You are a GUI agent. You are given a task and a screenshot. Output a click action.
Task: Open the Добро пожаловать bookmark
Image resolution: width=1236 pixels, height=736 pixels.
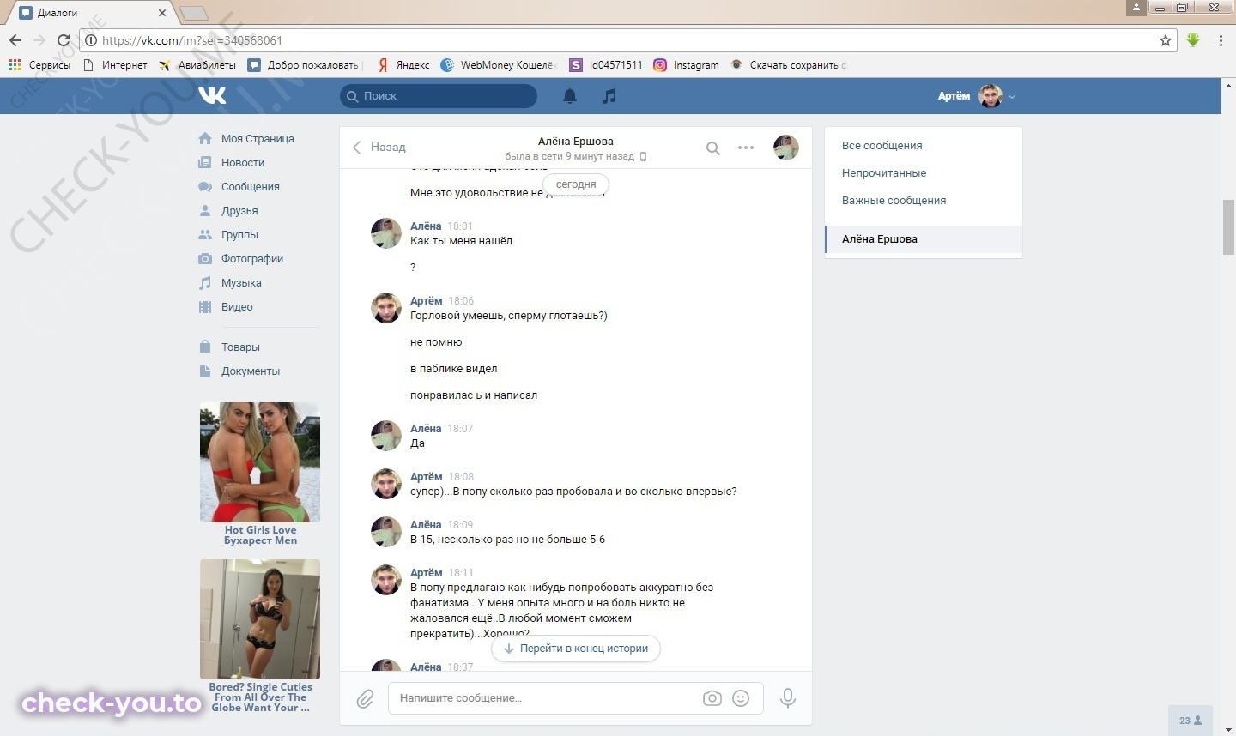pos(303,64)
